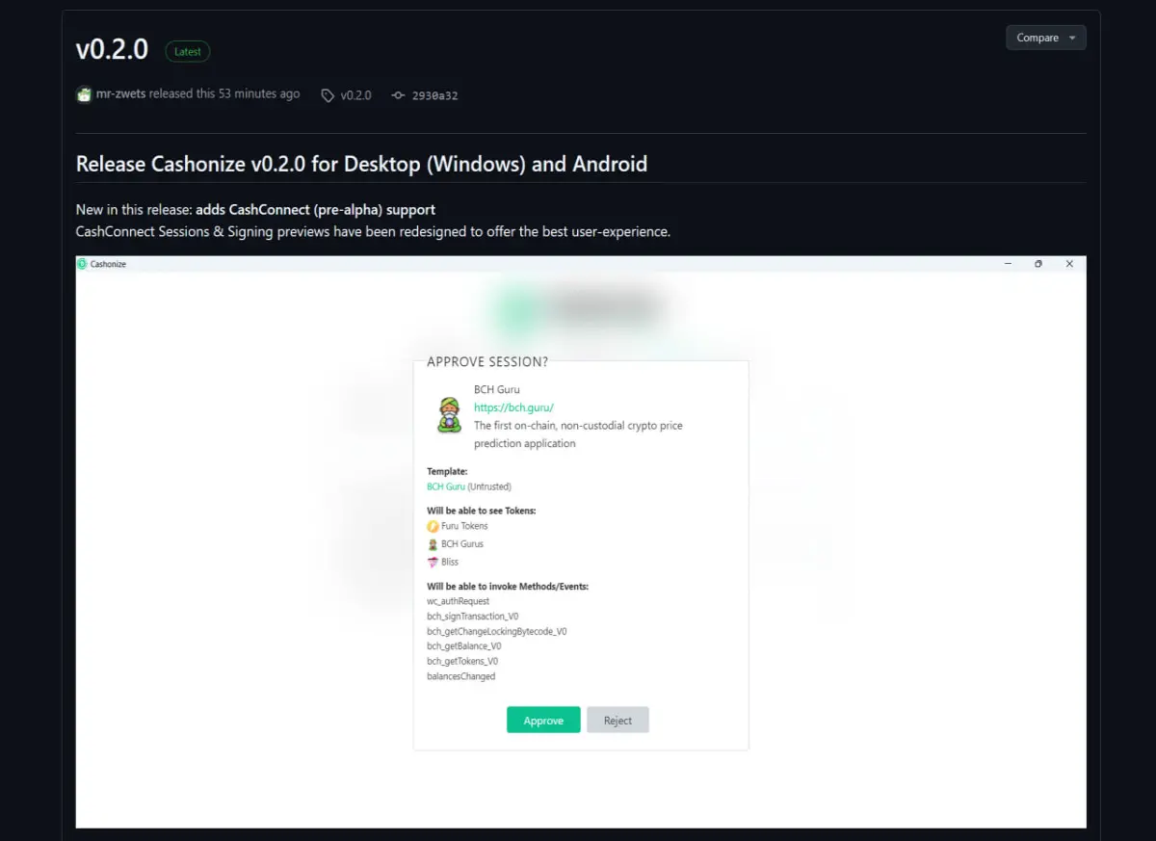Click the v0.2.0 release title
1156x841 pixels.
112,50
